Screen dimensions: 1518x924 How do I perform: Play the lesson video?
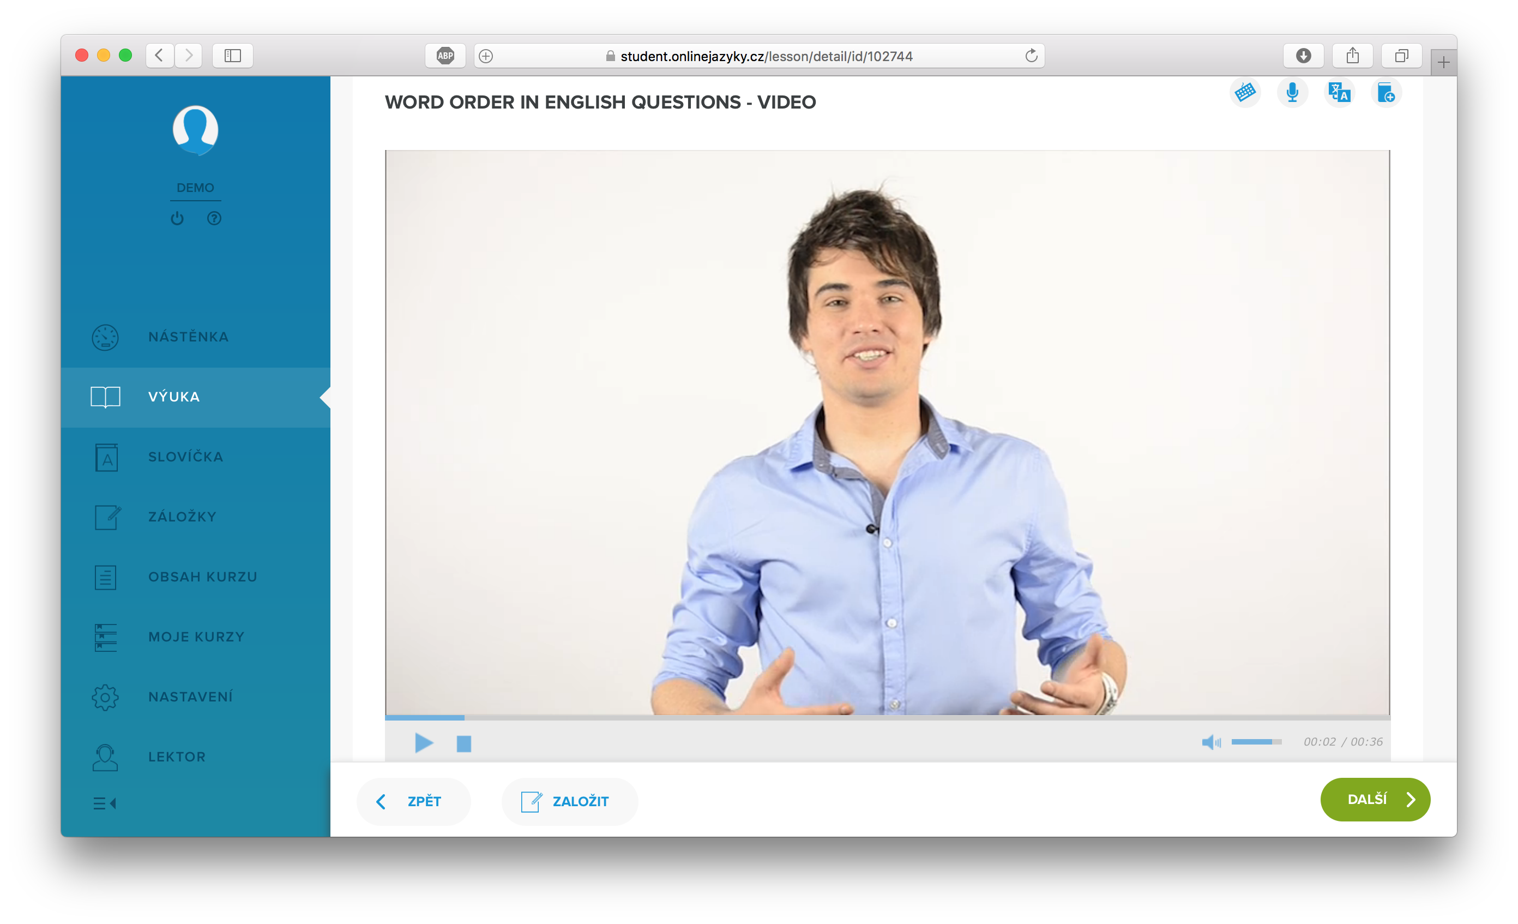[x=423, y=743]
